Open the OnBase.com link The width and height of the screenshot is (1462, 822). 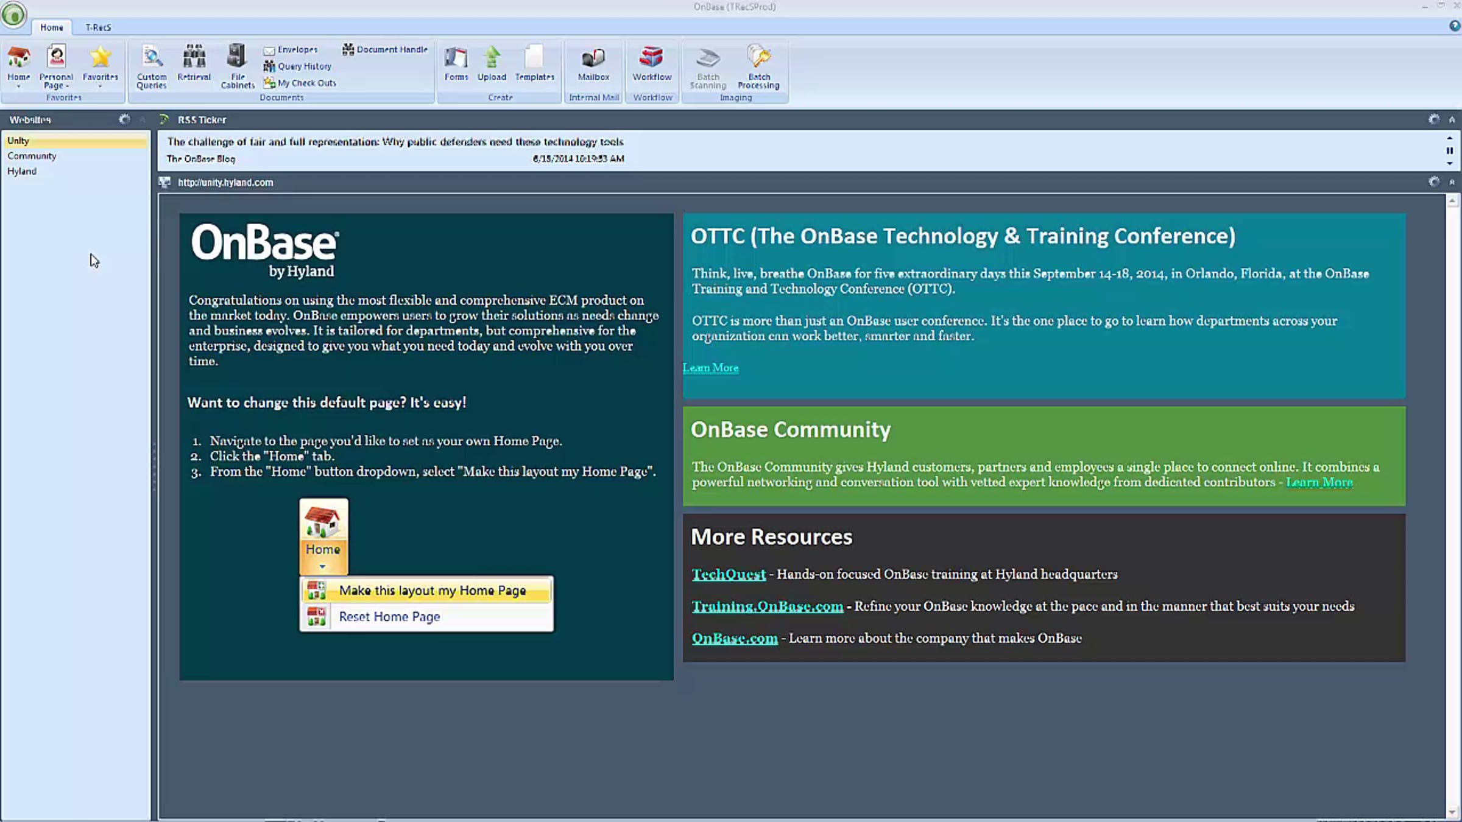[735, 638]
